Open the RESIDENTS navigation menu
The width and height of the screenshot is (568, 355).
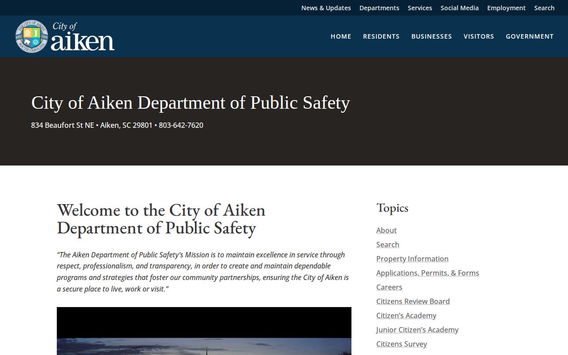[x=381, y=36]
